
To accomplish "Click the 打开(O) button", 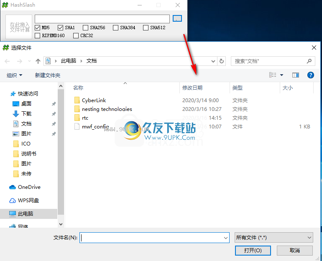I will (253, 251).
